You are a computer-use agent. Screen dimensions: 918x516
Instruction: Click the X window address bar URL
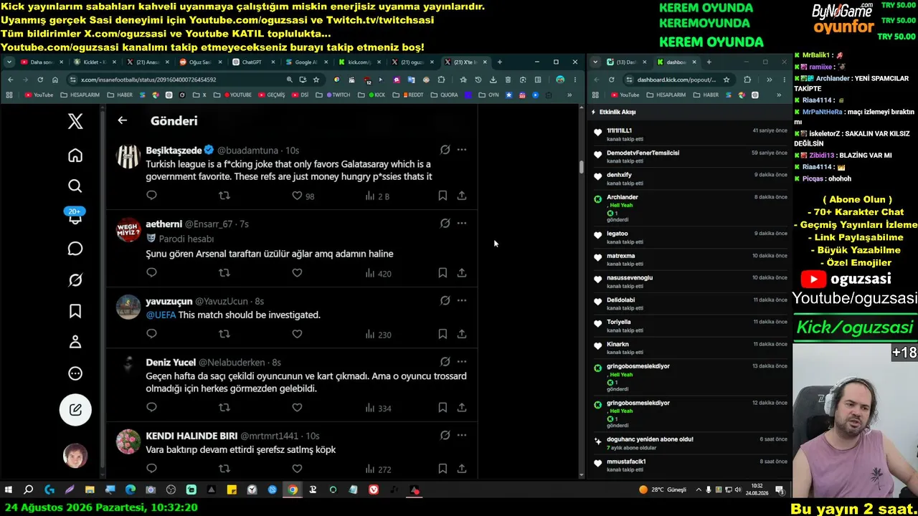148,80
